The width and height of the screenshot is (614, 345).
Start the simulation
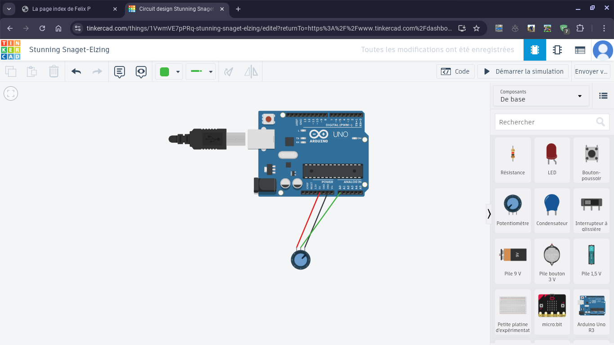(523, 71)
